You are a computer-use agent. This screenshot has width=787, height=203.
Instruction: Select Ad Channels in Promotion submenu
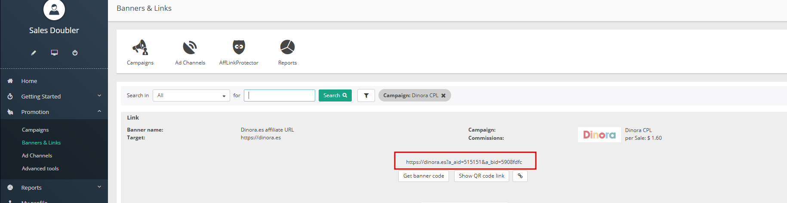pyautogui.click(x=37, y=156)
